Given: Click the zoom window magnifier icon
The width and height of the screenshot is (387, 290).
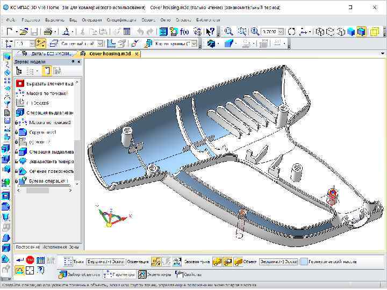Looking at the screenshot, I should [x=242, y=32].
